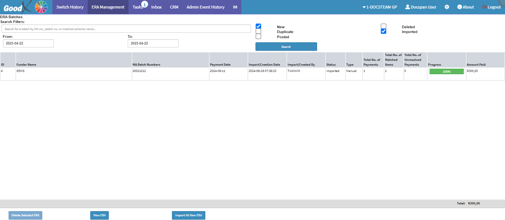Click the Import All New ERA button
Viewport: 505px width, 220px height.
(x=189, y=216)
